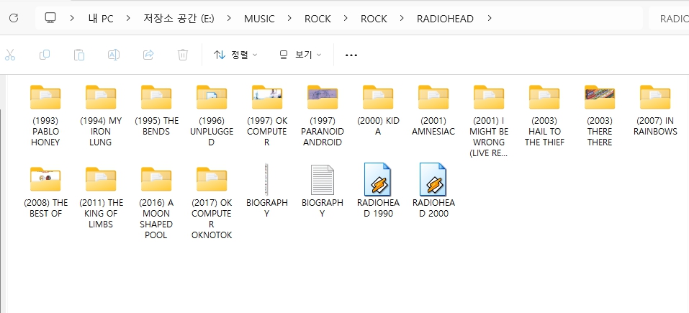Select the (2000) KID A folder
Image resolution: width=689 pixels, height=313 pixels.
378,111
